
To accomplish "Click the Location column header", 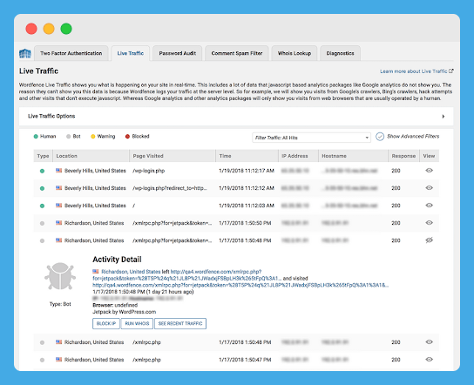I will point(91,156).
